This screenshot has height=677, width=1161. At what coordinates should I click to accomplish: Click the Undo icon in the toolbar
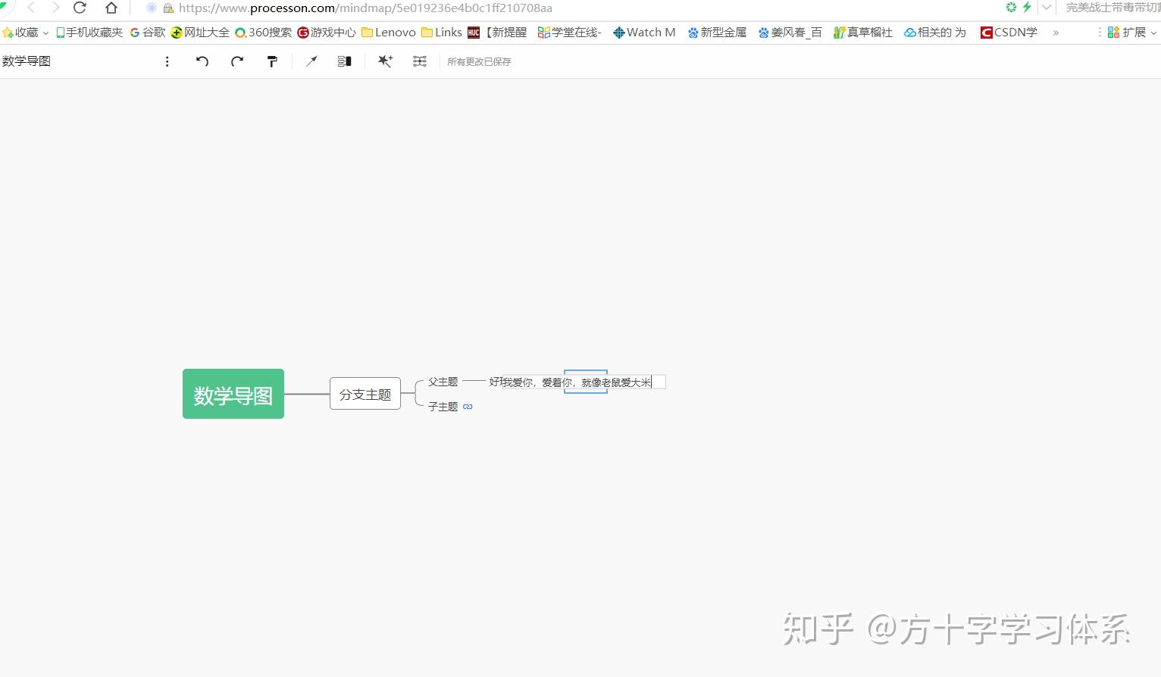202,61
